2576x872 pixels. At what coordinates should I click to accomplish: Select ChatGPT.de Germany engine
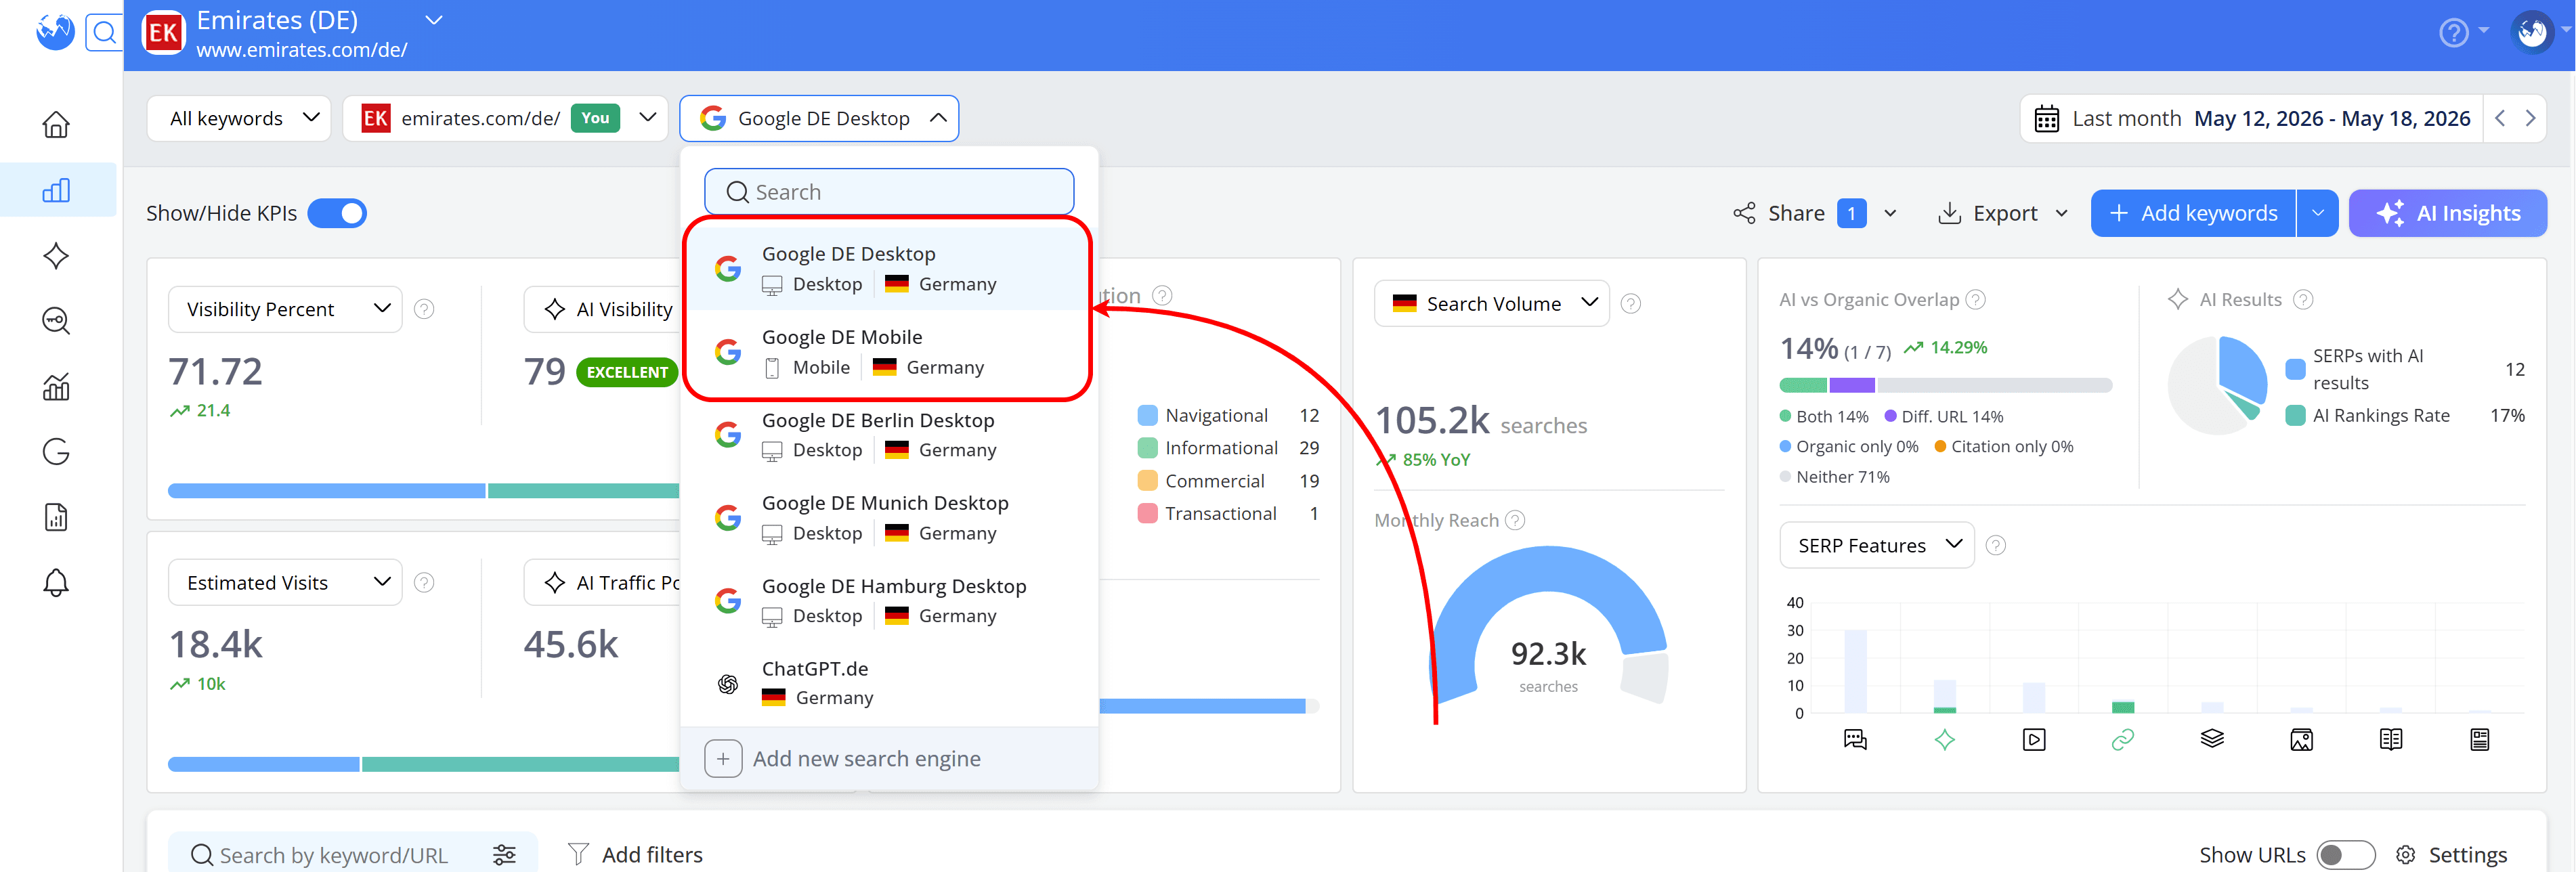[x=888, y=683]
